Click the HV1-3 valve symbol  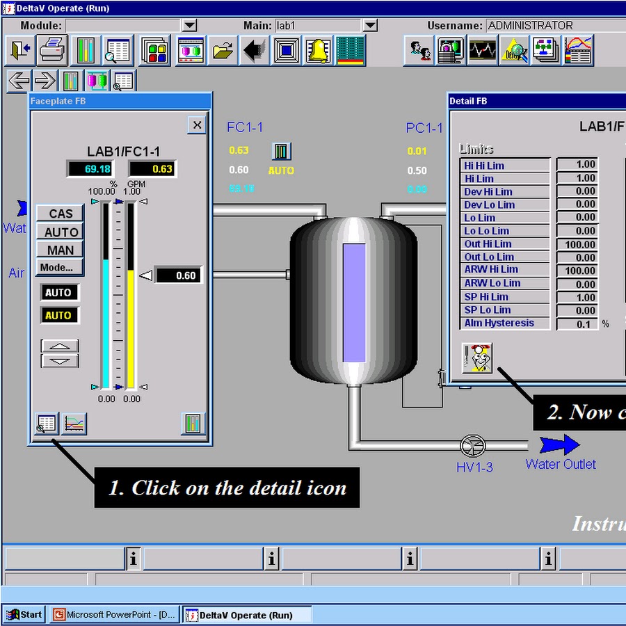coord(473,446)
